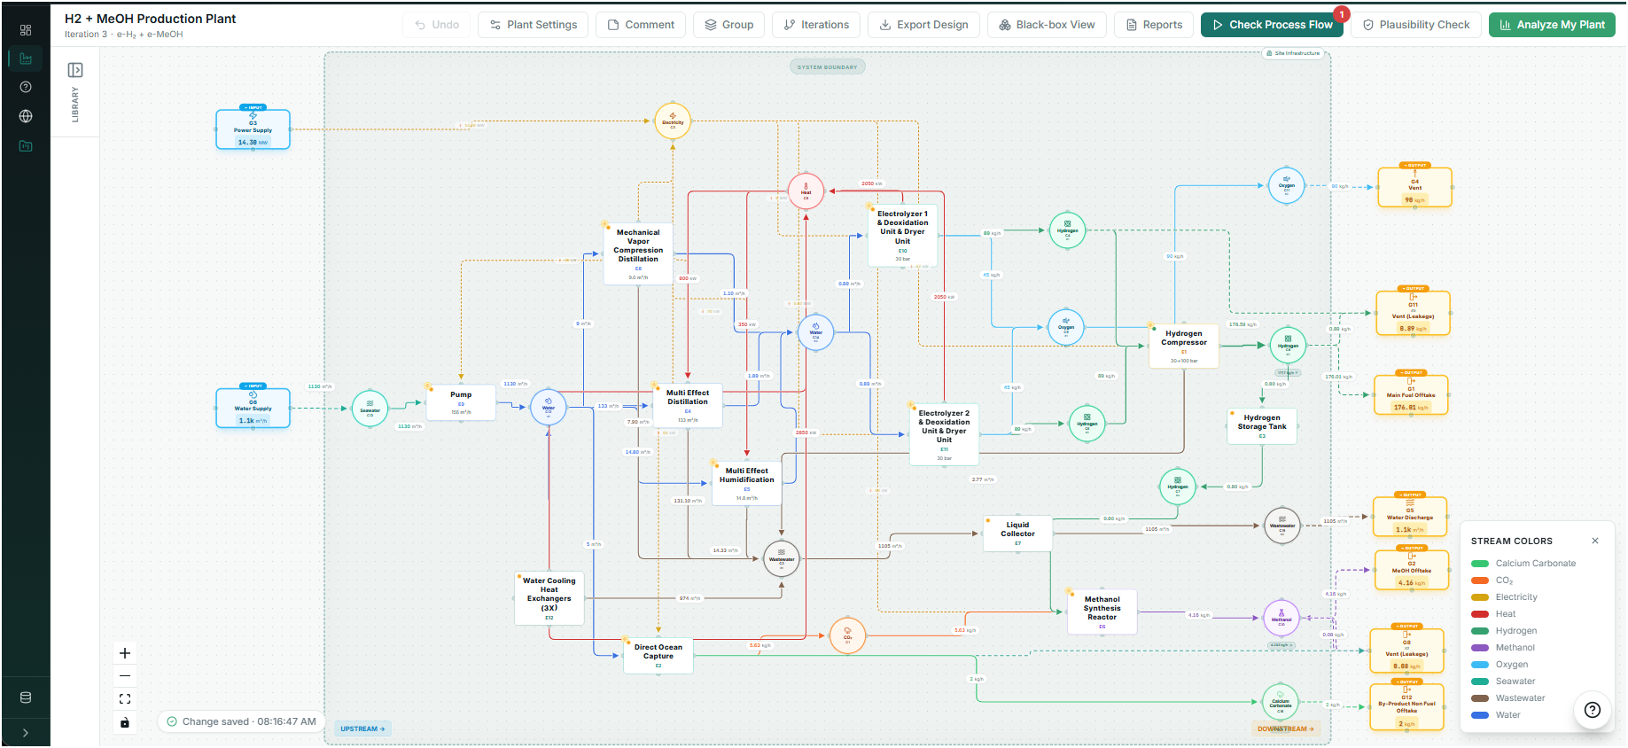Click the Methanol color swatch in legend

click(1479, 648)
